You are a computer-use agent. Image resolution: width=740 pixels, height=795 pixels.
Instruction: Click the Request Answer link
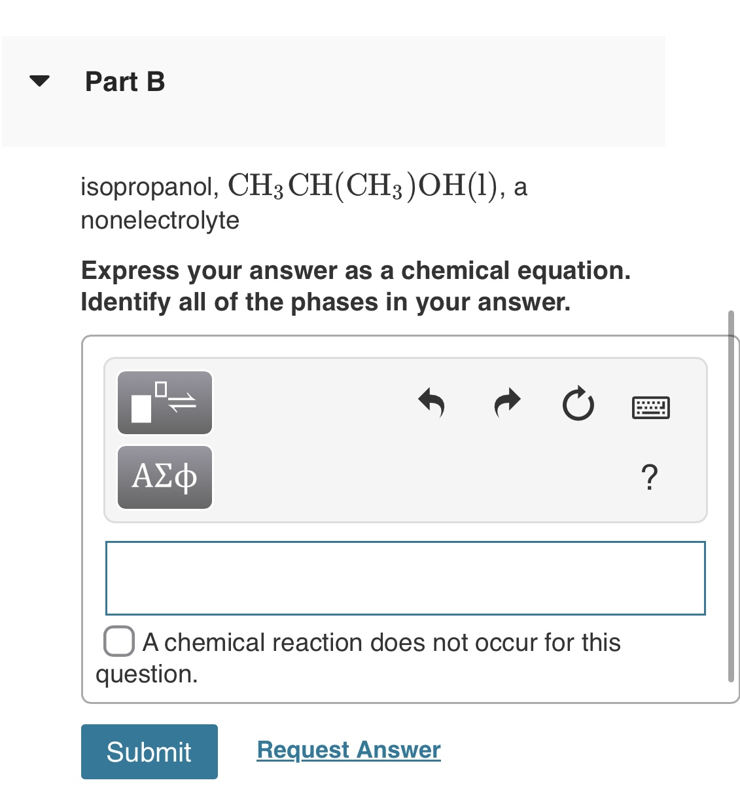click(x=348, y=749)
